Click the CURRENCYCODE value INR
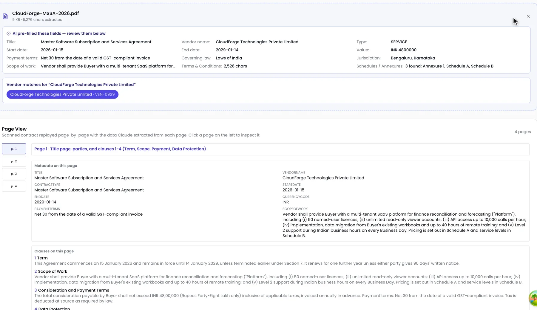Screen dimensions: 537x310 point(286,202)
